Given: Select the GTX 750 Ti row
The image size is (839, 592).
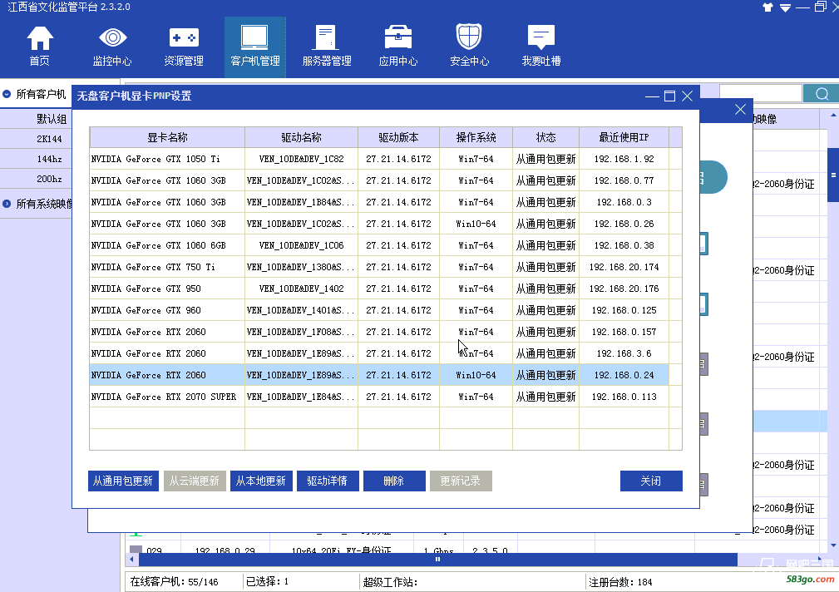Looking at the screenshot, I should click(379, 267).
